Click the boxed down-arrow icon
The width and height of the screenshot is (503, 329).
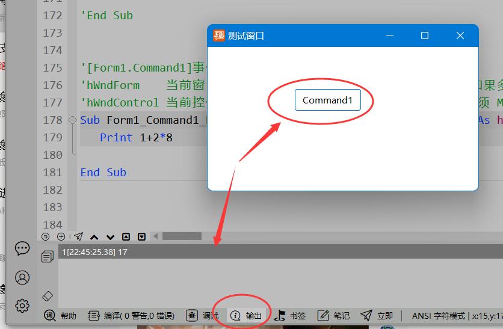(141, 237)
